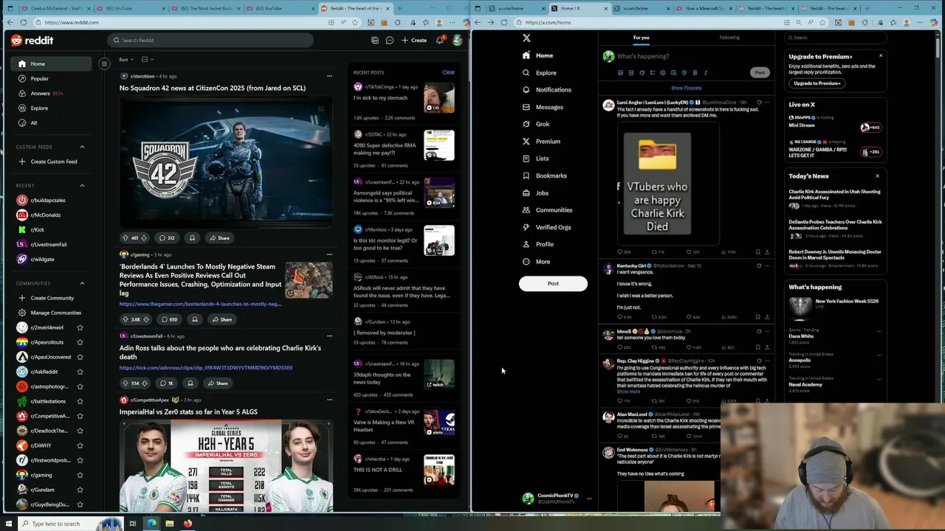Click Upgrade to Premium+ button
The image size is (945, 531).
[x=817, y=83]
